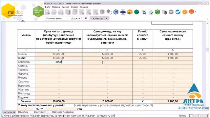Viewport: 210px width, 118px height.
Task: Click the Травень net income cell
Action: click(58, 70)
